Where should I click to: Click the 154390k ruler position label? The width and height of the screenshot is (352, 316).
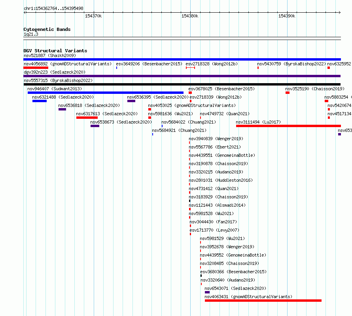pyautogui.click(x=287, y=16)
